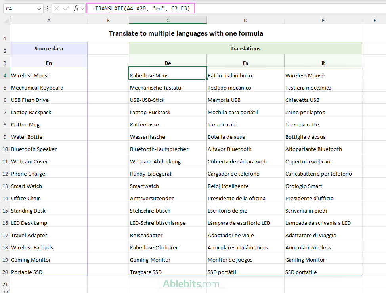Select column D header
Viewport: 386px width, 293px height.
[x=245, y=21]
